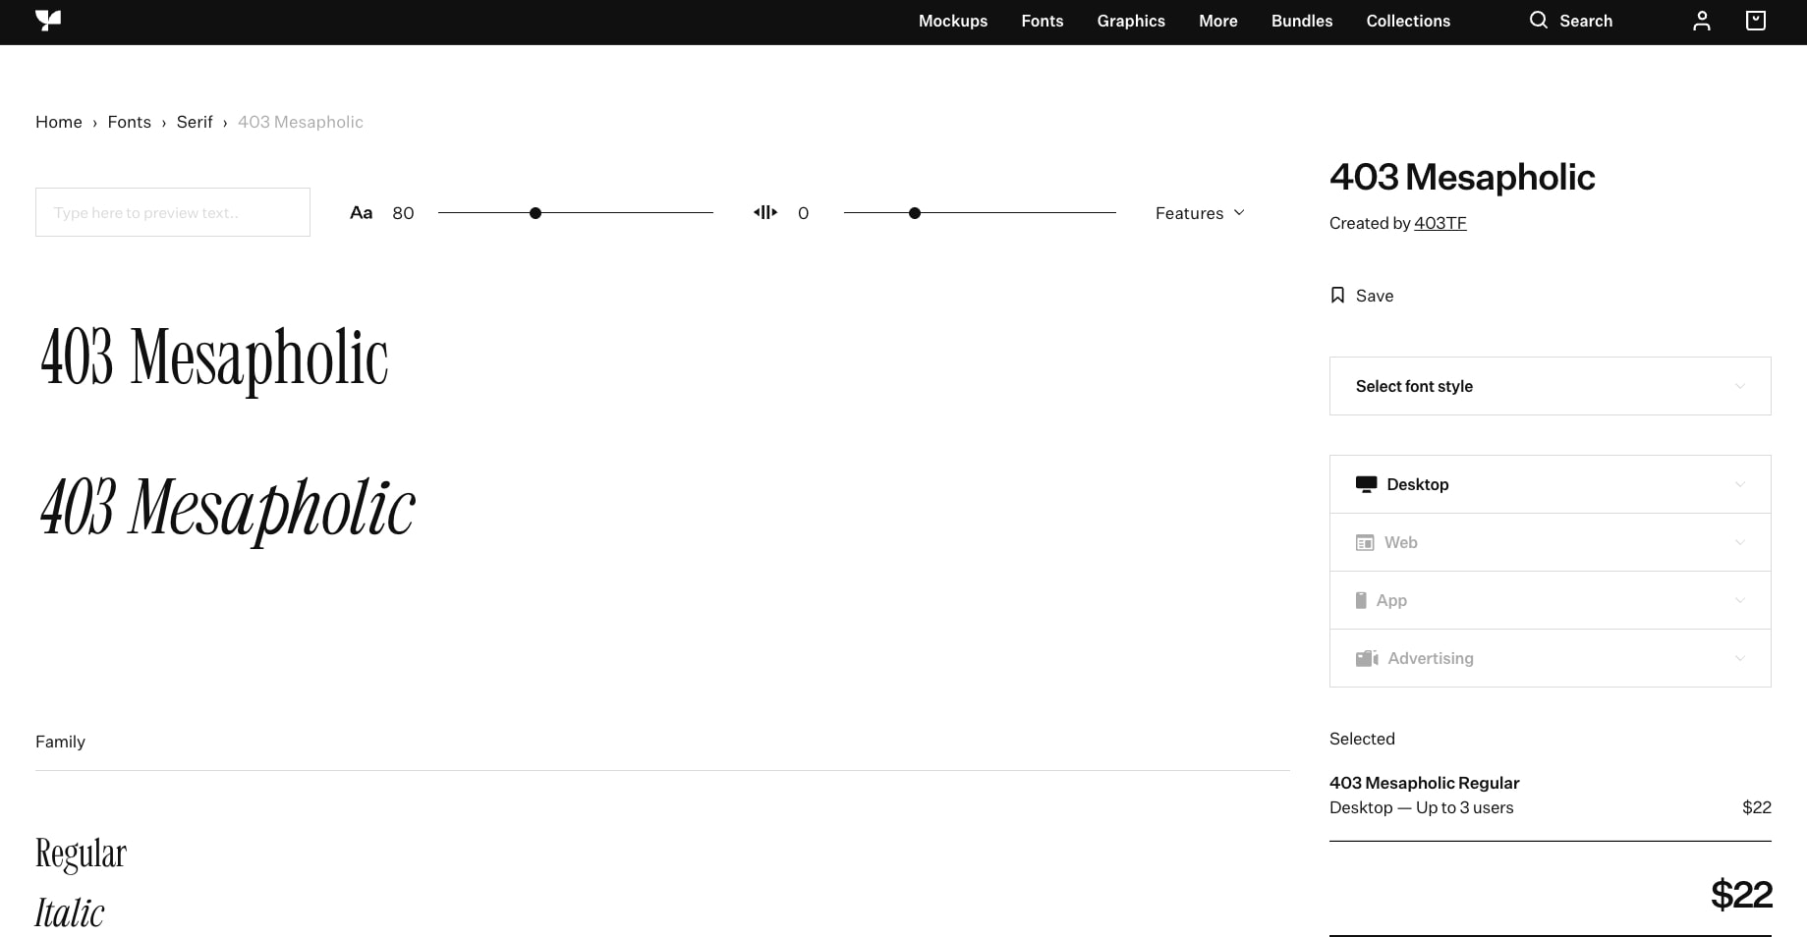
Task: Click the Web license icon
Action: (x=1365, y=542)
